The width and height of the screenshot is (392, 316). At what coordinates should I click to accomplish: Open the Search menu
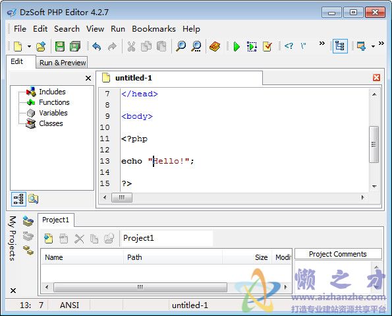click(67, 29)
